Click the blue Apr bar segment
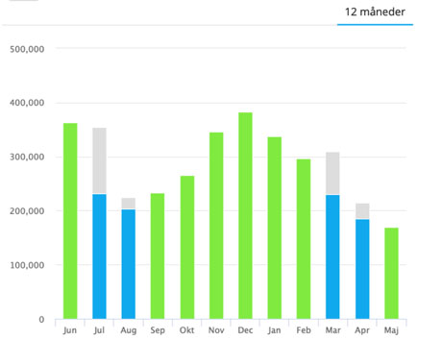Image resolution: width=442 pixels, height=364 pixels. tap(362, 269)
